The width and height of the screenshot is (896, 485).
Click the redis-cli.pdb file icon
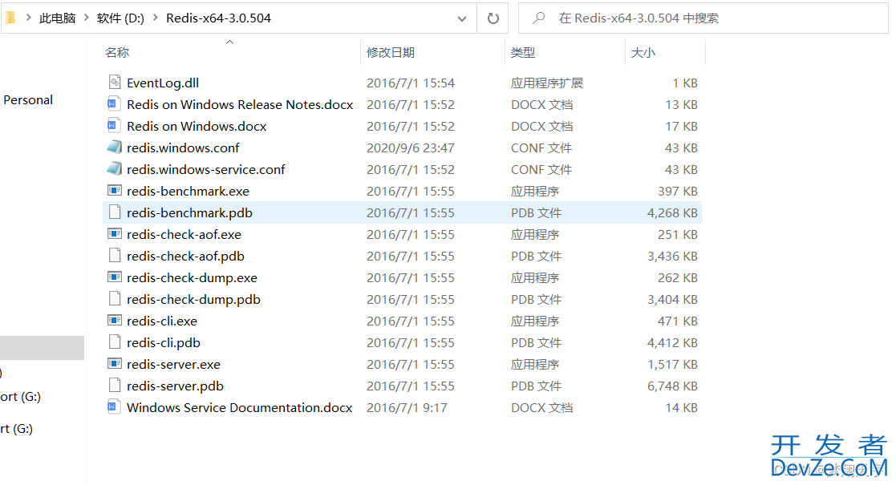[114, 342]
